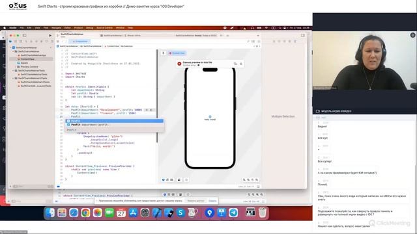
Task: Click the Xcode Run button
Action: tap(50, 35)
